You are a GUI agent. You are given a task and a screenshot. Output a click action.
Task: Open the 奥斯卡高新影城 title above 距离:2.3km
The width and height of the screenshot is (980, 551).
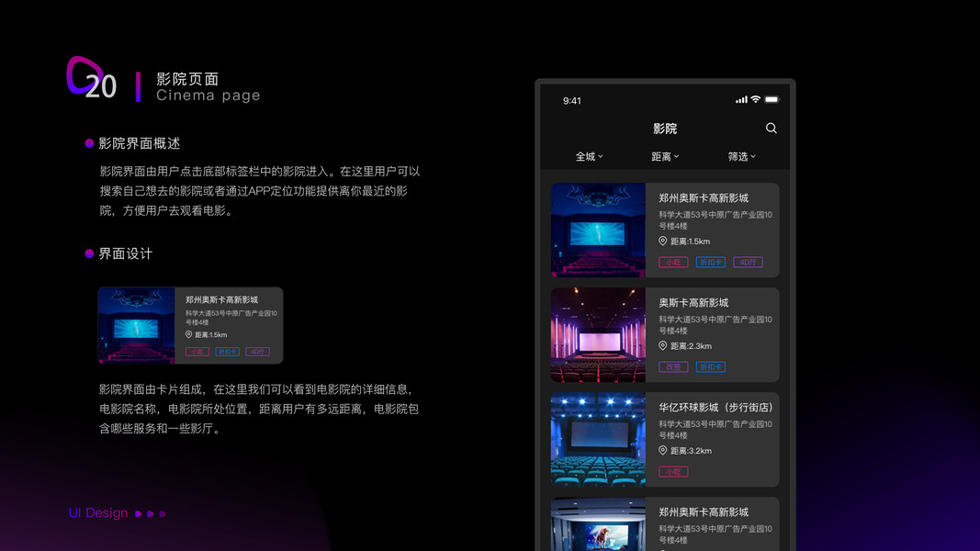coord(693,303)
